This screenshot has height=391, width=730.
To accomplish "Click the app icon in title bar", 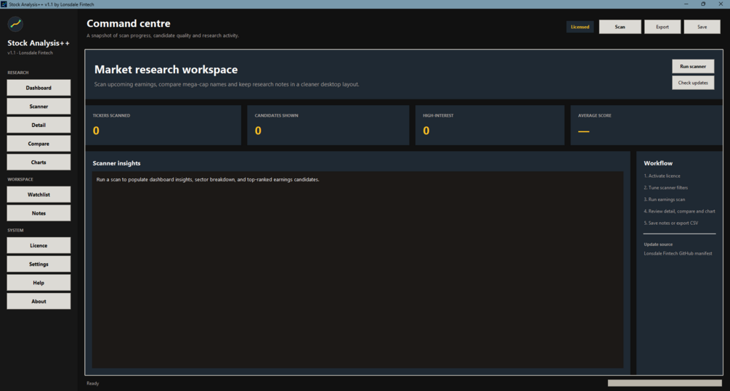I will (x=4, y=4).
